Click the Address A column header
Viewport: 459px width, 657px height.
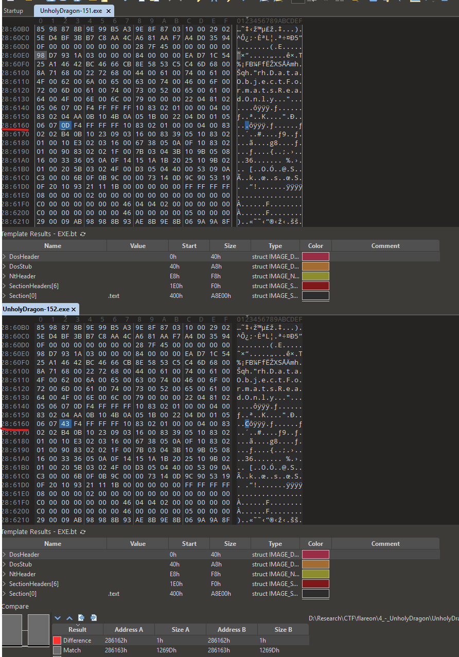point(129,629)
